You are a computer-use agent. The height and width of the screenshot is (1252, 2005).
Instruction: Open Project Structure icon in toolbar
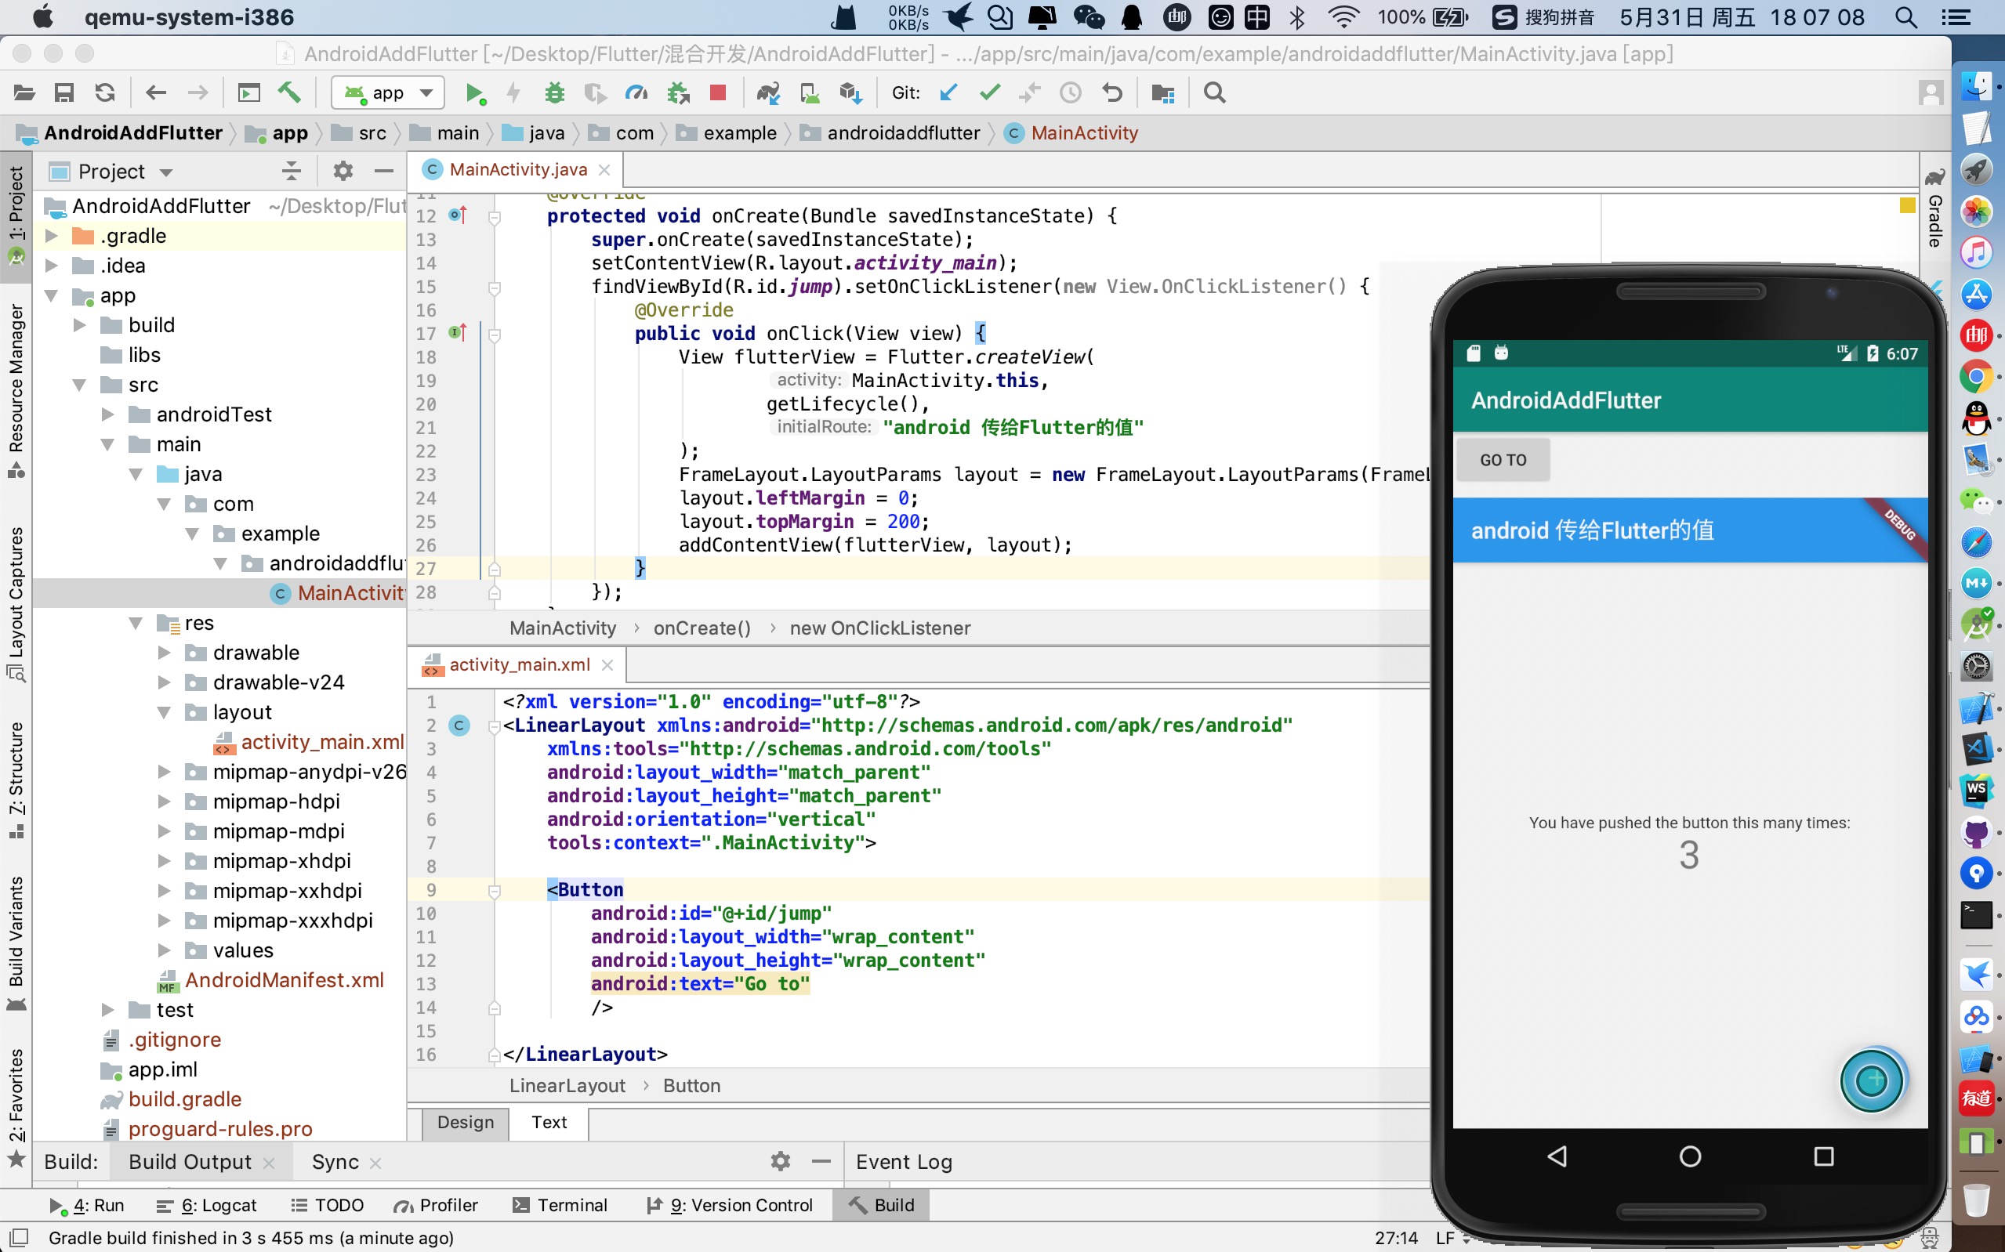pyautogui.click(x=1162, y=92)
